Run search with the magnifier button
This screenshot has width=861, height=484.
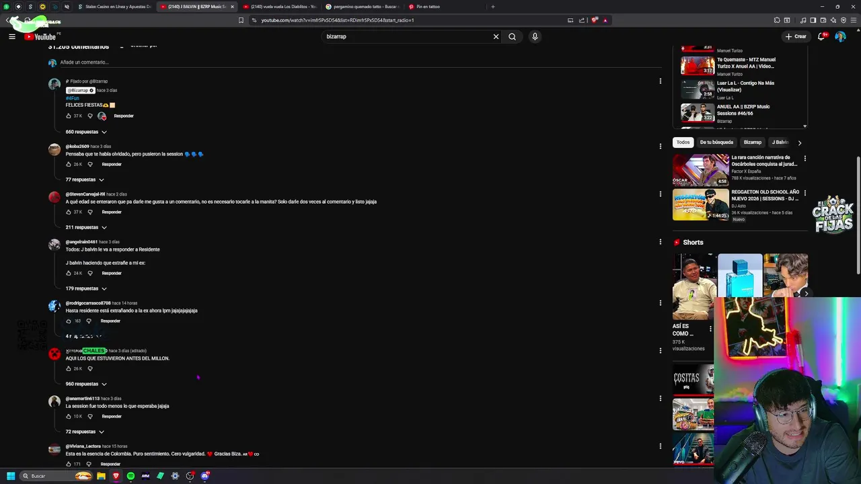pos(512,36)
